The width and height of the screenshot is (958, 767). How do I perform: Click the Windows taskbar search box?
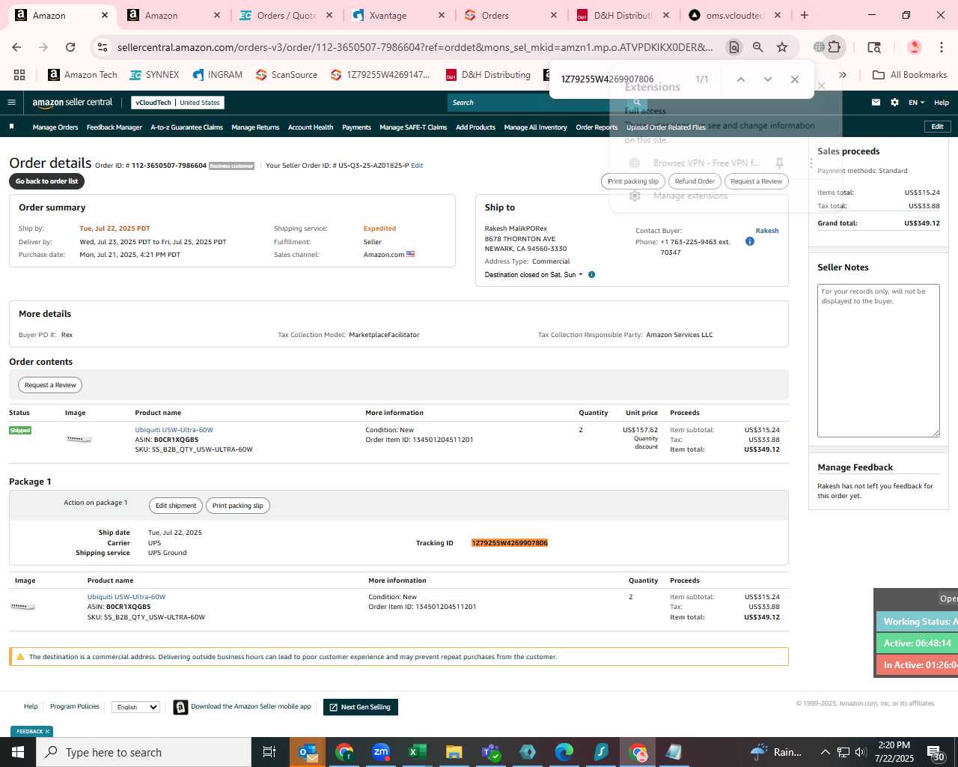click(144, 752)
